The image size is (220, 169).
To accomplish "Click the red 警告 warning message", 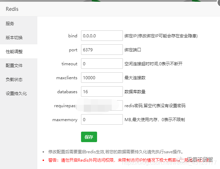I will click(131, 160).
